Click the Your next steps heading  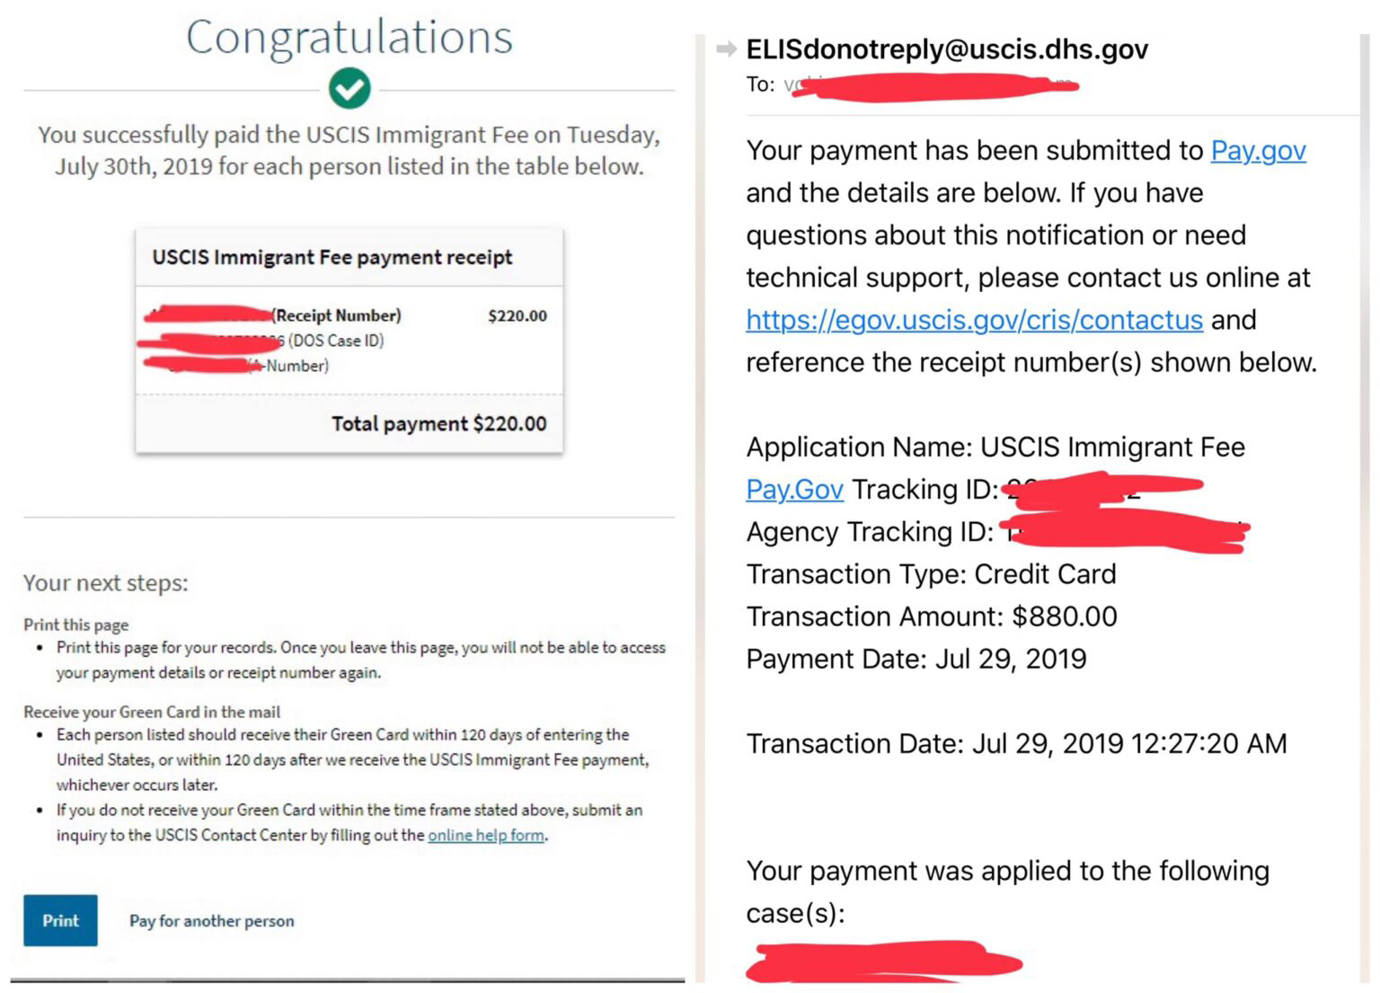106,582
